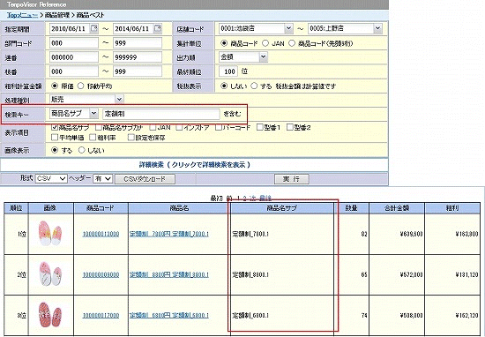Check 型番2 display item checkbox
The image size is (485, 337).
(x=290, y=127)
